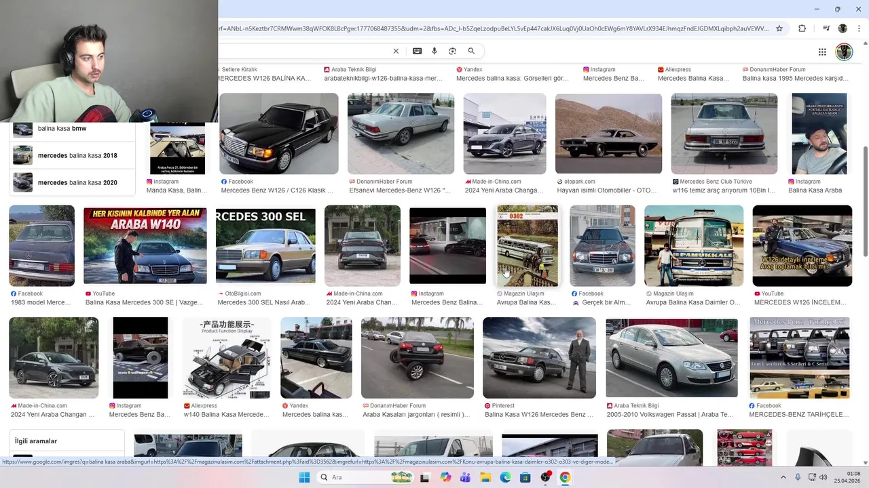Screen dimensions: 869x488
Task: Open the Pinterest man beside Mercedes image
Action: (539, 357)
